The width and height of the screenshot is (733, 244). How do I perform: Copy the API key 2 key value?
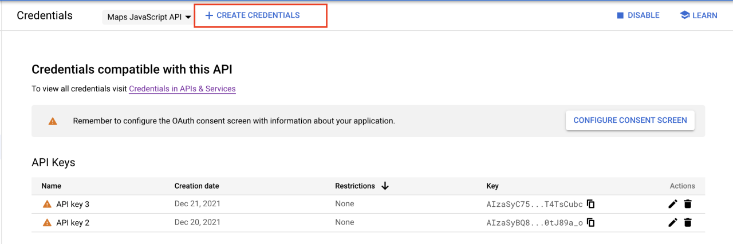(591, 223)
